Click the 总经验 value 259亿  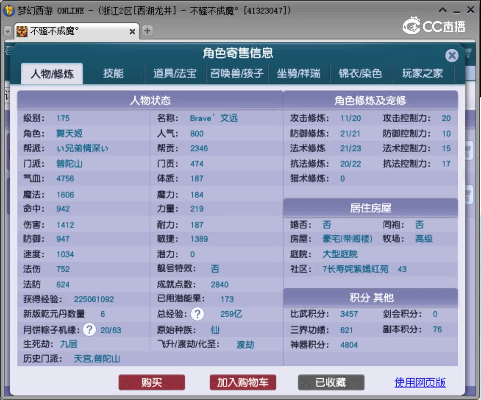coord(231,314)
